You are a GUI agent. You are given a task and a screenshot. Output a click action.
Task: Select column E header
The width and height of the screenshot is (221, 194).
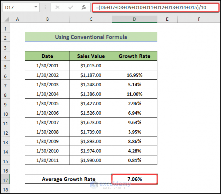[167, 19]
